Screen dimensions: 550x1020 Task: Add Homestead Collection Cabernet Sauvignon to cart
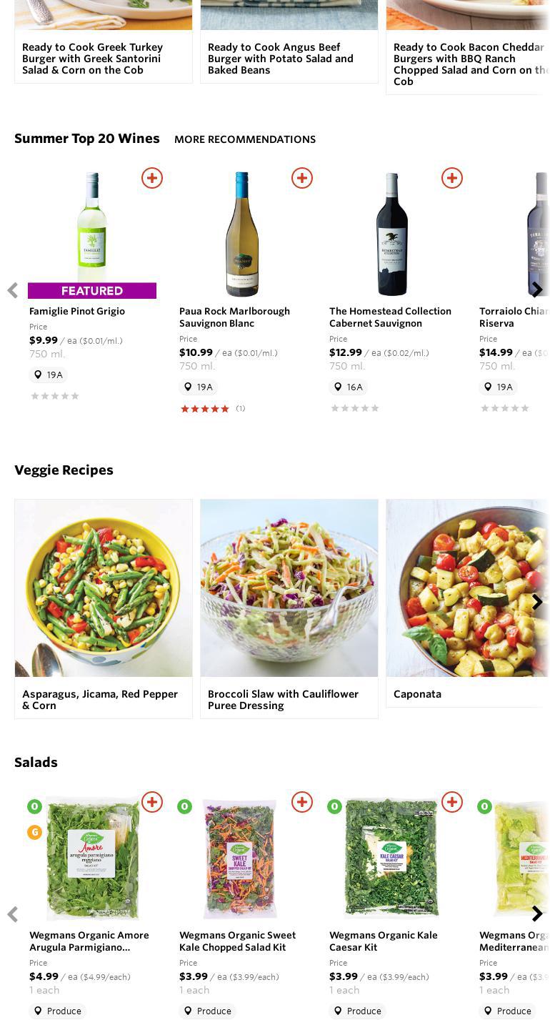click(452, 178)
